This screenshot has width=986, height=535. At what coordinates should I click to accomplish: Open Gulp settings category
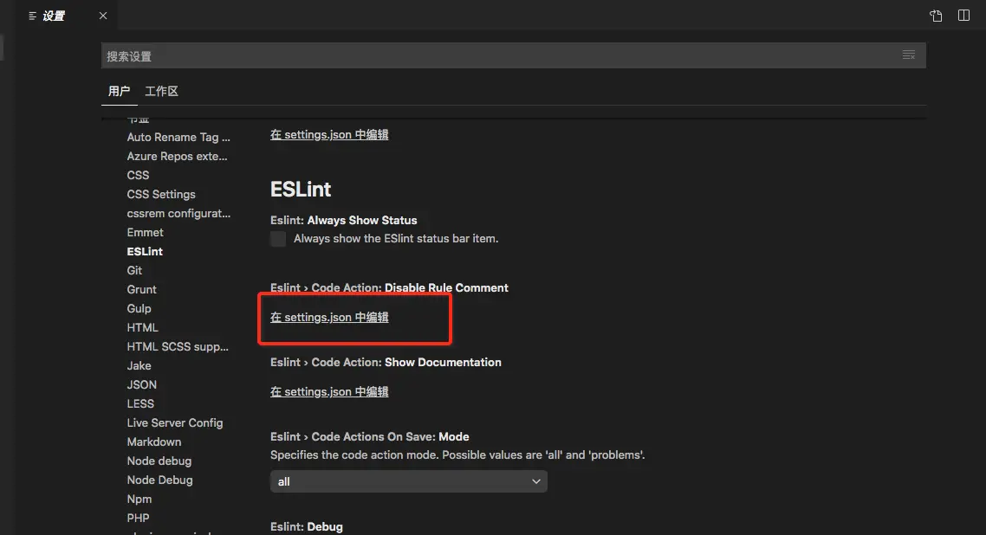click(x=139, y=308)
